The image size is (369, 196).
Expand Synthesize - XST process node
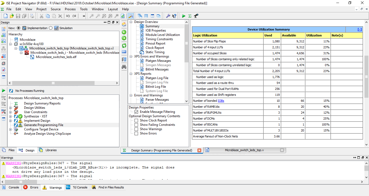[x=11, y=116]
